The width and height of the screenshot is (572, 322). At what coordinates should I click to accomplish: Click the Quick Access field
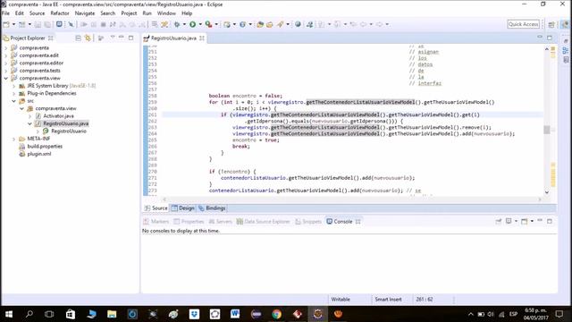[524, 24]
